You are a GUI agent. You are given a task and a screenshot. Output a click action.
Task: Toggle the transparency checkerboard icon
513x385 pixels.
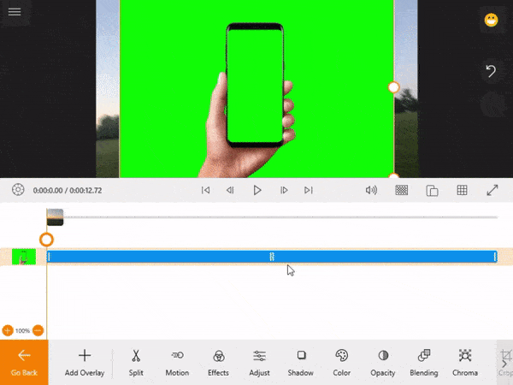pyautogui.click(x=402, y=190)
